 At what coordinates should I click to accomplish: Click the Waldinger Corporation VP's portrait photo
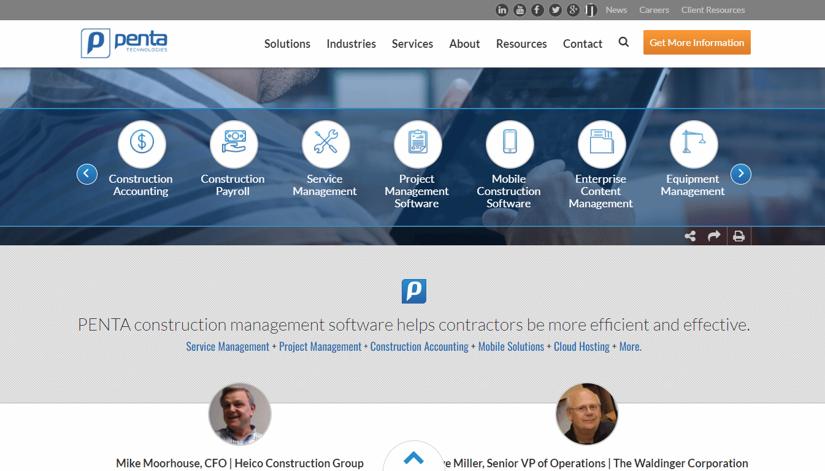pos(587,415)
